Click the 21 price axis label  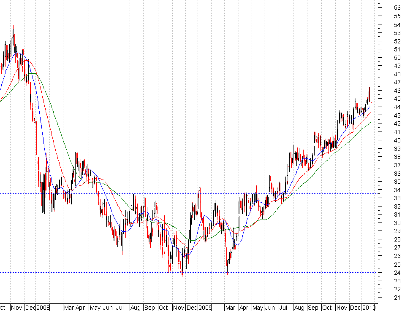click(397, 298)
